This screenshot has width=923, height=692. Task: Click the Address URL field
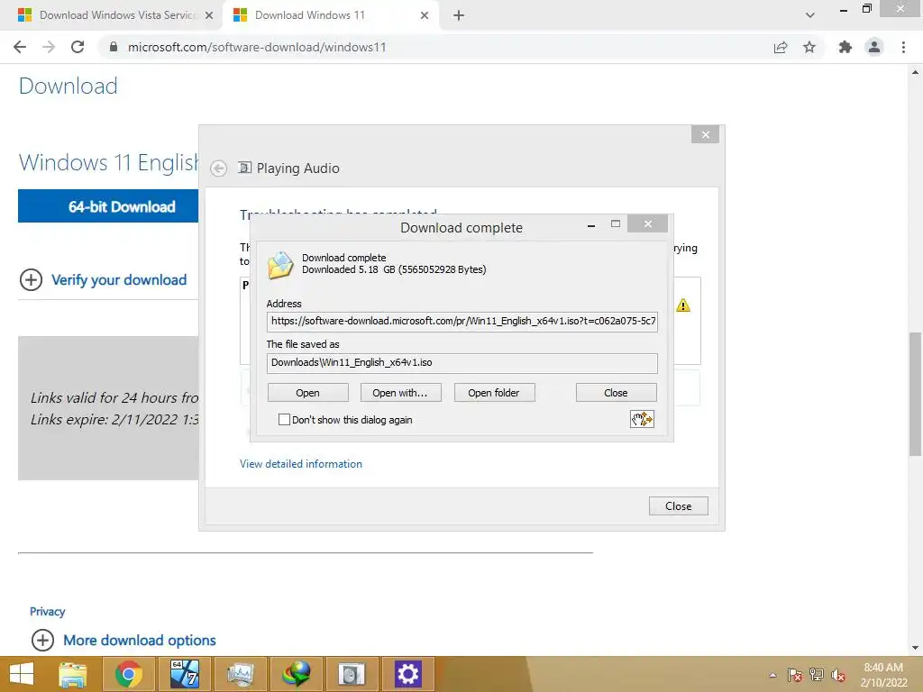pos(462,322)
